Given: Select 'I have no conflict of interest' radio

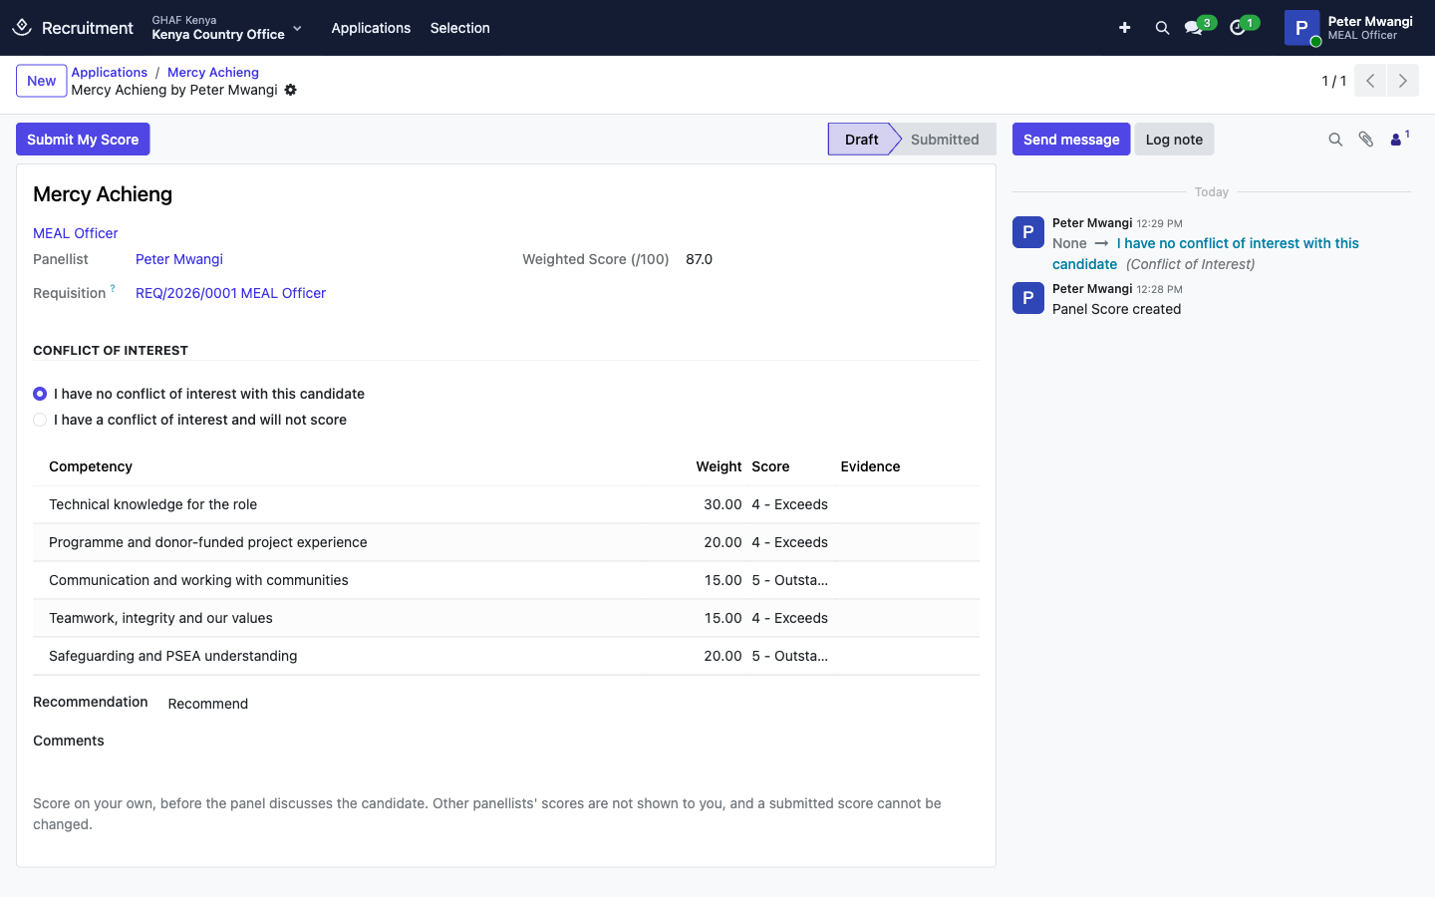Looking at the screenshot, I should 40,394.
